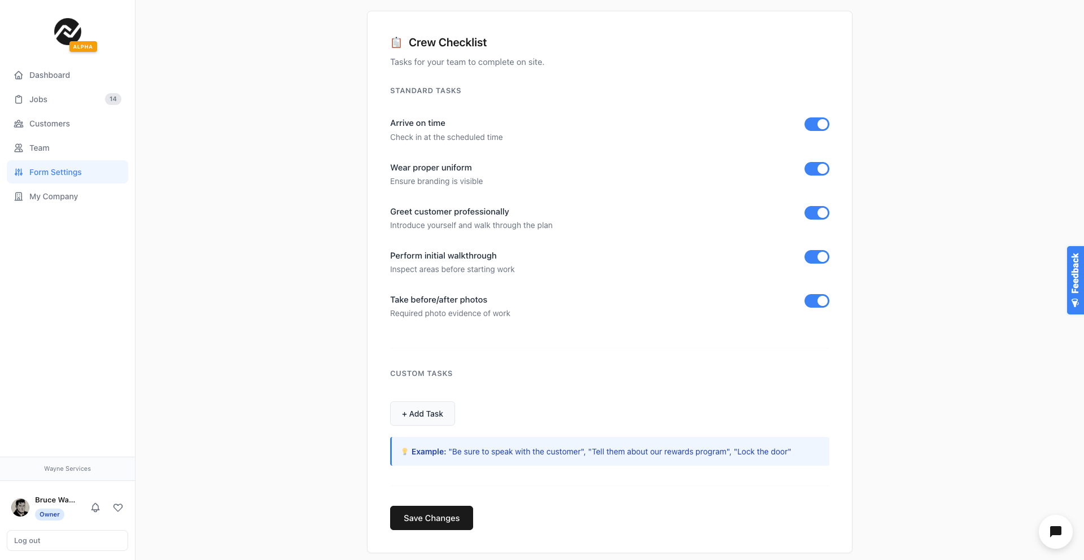The height and width of the screenshot is (560, 1084).
Task: Open the chat bubble at bottom right
Action: coord(1055,532)
